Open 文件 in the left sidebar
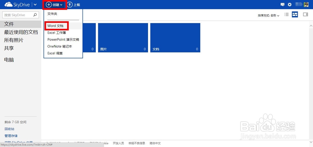Screen dimensions: 313x147 tap(21, 24)
